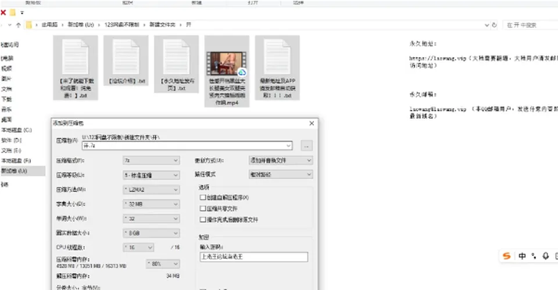
Task: Click the 输入密码 password input field
Action: click(x=254, y=256)
